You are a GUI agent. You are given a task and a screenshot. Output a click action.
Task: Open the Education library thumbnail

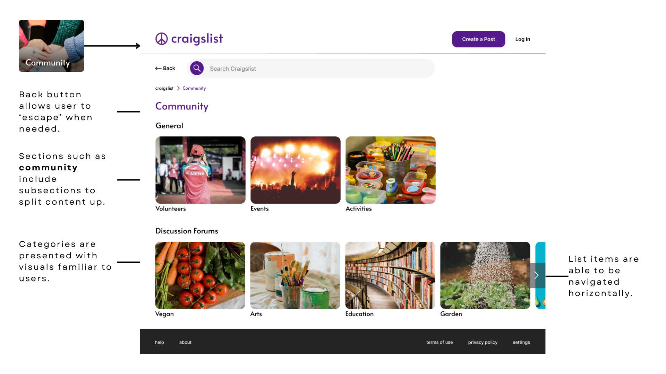click(x=390, y=275)
